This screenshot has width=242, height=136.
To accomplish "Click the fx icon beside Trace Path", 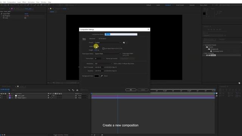I will (2, 14).
